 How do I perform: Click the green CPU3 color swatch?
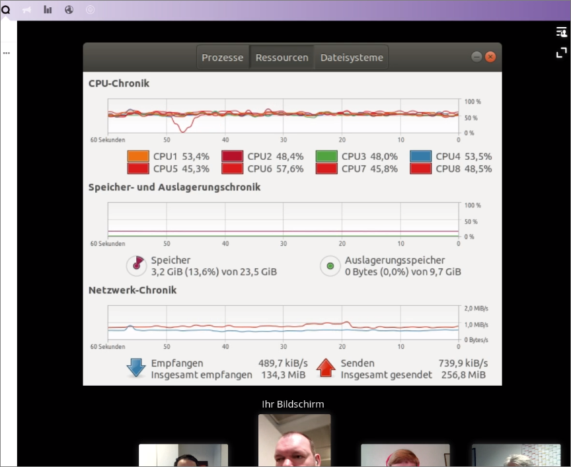click(326, 156)
